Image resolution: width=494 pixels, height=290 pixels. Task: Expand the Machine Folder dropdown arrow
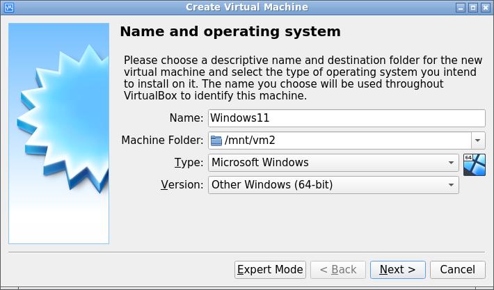(478, 140)
